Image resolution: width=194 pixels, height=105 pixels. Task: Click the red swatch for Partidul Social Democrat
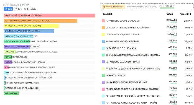tap(103, 21)
